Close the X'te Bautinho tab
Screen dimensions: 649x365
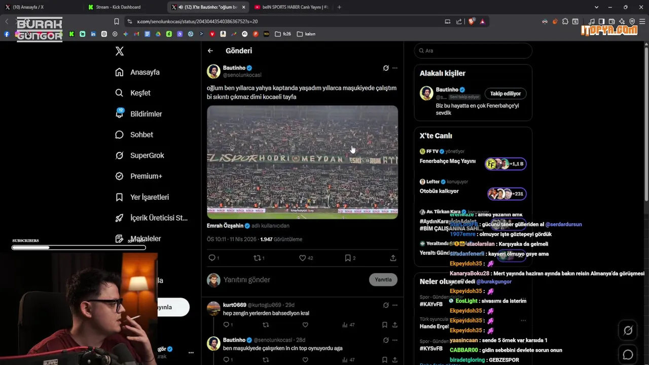coord(244,7)
